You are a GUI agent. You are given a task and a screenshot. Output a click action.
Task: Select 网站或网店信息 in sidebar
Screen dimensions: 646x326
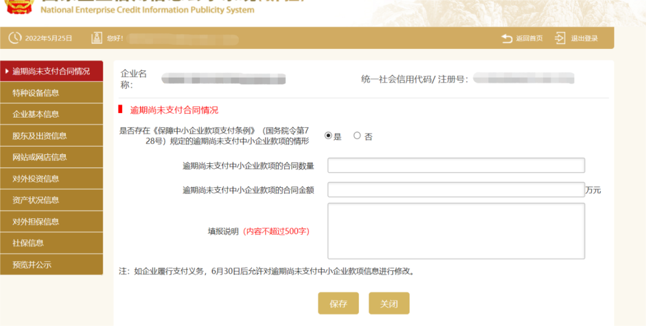[51, 157]
